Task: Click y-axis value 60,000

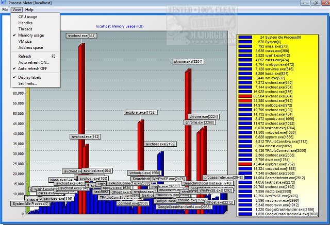Action: (18, 93)
